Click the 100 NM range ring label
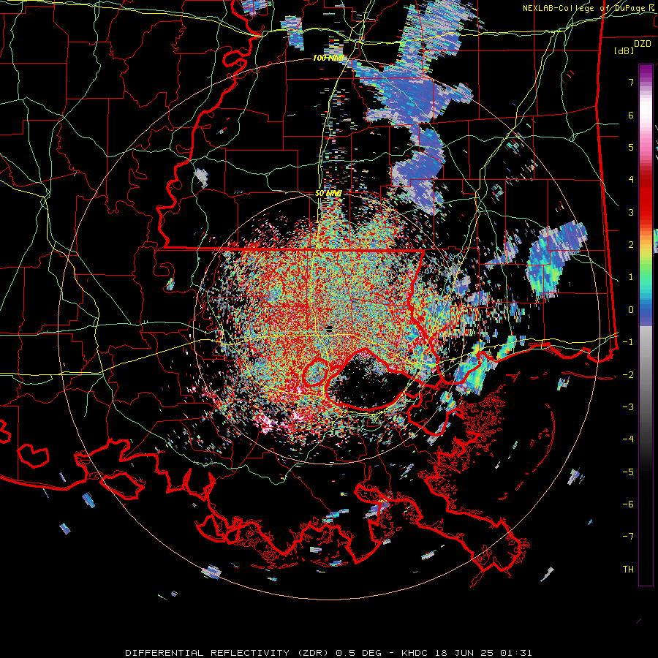The width and height of the screenshot is (658, 658). (328, 58)
